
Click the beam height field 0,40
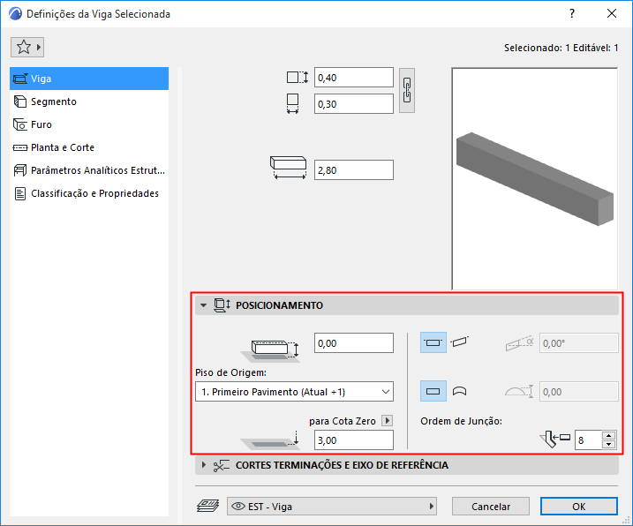(354, 78)
